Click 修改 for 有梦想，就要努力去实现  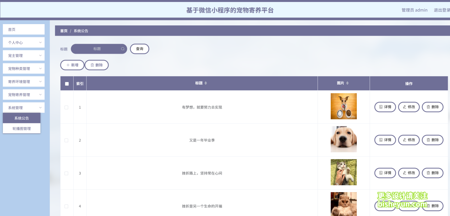pos(409,107)
